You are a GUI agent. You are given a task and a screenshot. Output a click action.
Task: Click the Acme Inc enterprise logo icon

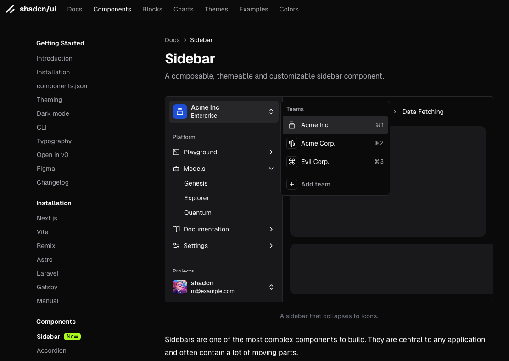(179, 112)
